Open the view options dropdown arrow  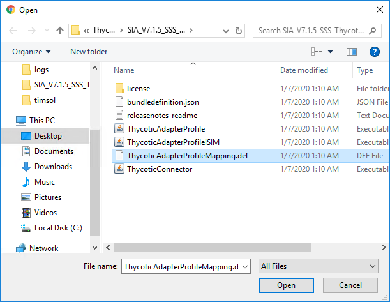[x=330, y=52]
